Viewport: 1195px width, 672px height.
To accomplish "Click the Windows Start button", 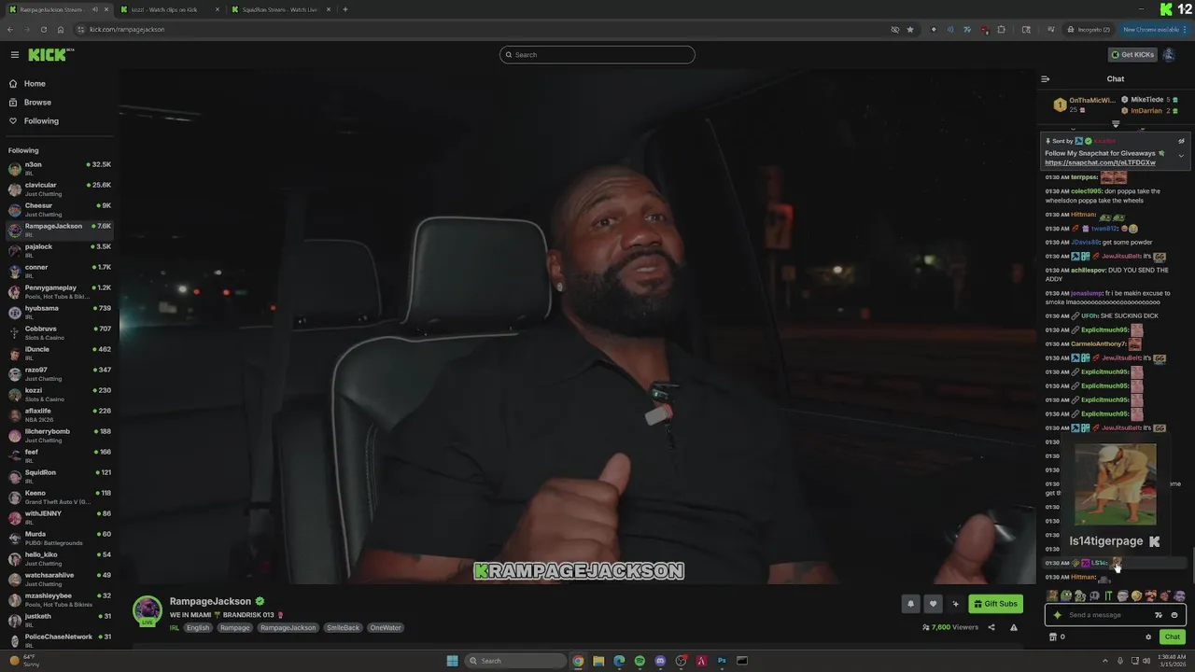I will [x=453, y=661].
